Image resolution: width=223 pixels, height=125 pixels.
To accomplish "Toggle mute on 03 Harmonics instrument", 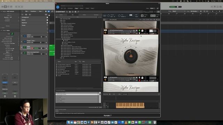I will 139,80.
